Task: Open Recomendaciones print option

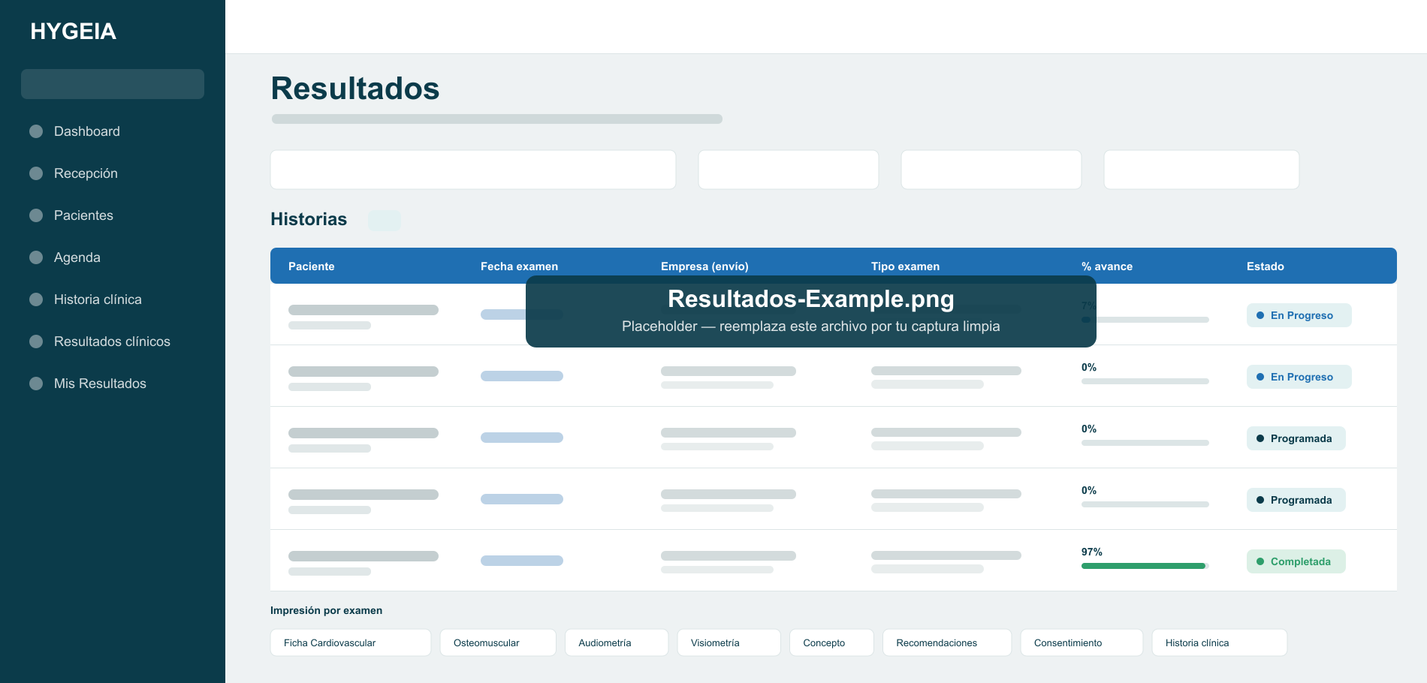Action: 947,642
